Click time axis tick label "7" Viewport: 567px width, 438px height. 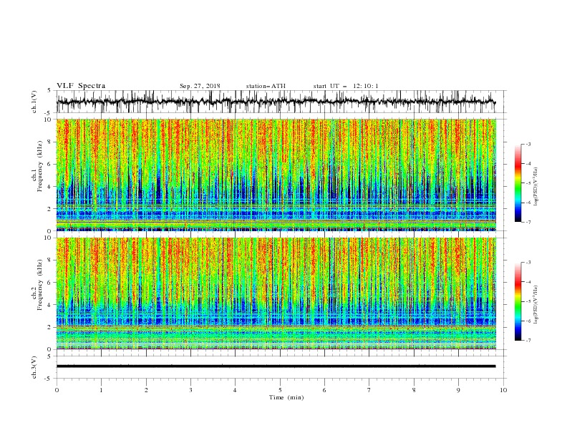pos(369,390)
